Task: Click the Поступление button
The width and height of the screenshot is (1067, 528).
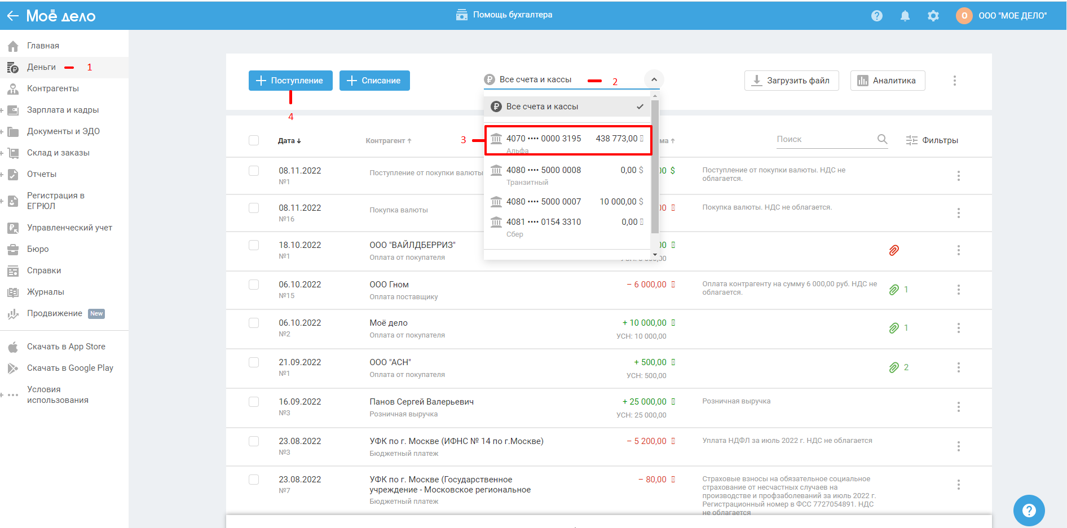Action: point(290,81)
